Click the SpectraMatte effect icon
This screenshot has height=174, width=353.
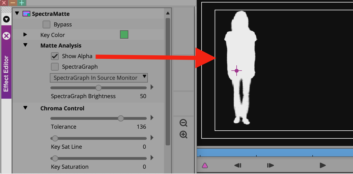pos(26,14)
